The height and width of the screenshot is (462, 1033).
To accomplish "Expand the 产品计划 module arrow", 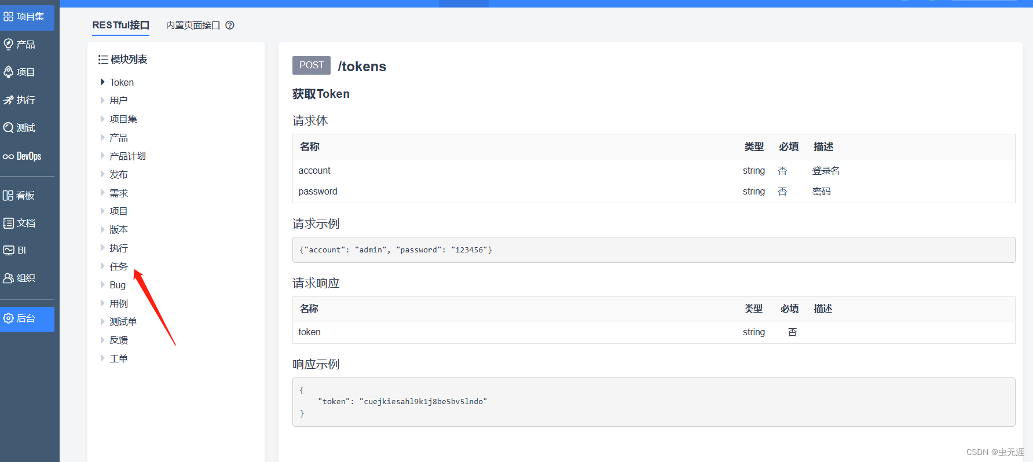I will (102, 156).
